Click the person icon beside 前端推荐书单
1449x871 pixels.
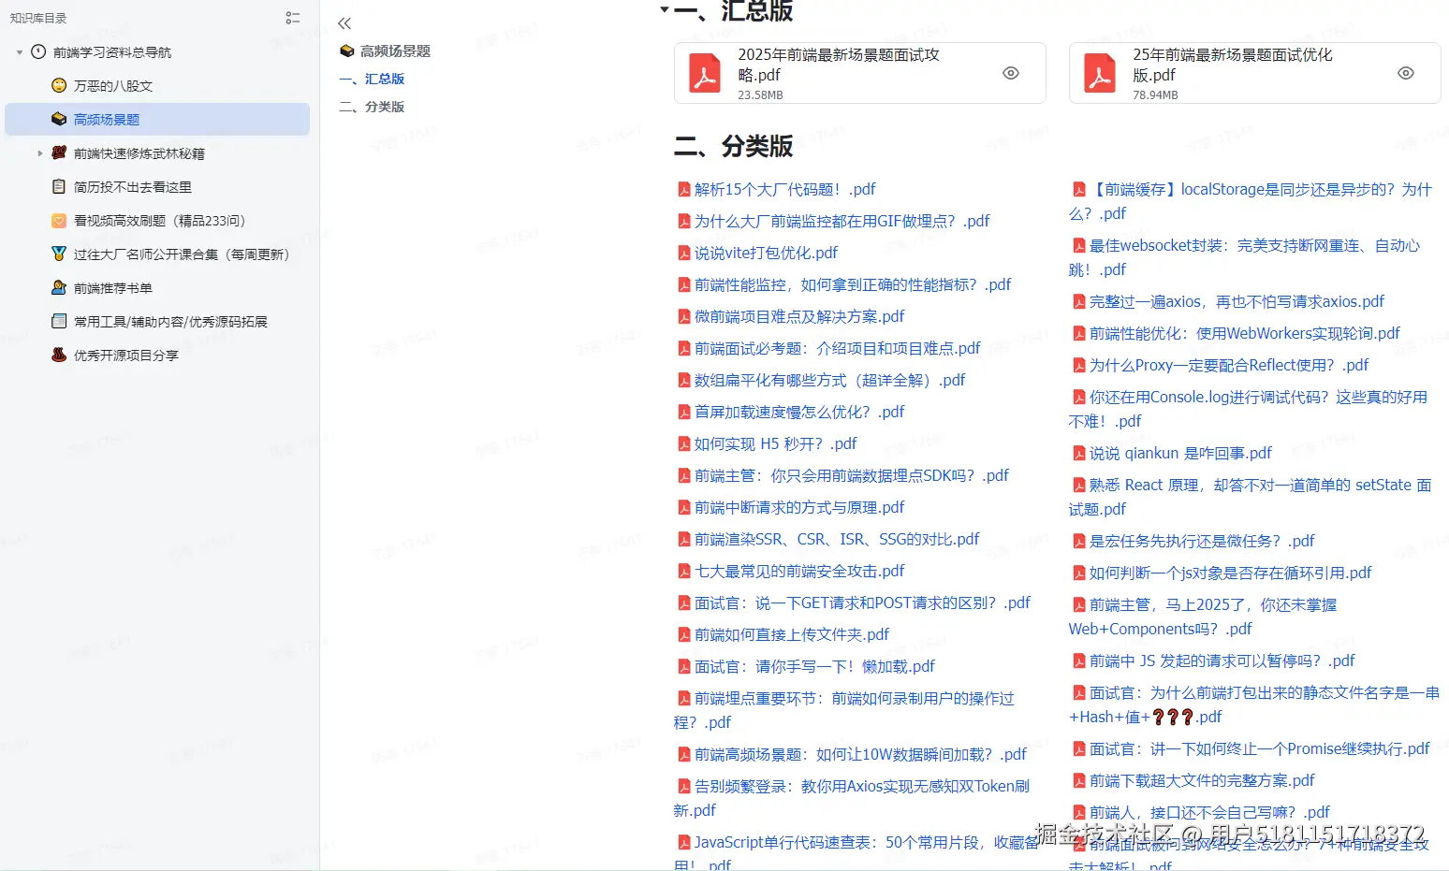click(58, 287)
